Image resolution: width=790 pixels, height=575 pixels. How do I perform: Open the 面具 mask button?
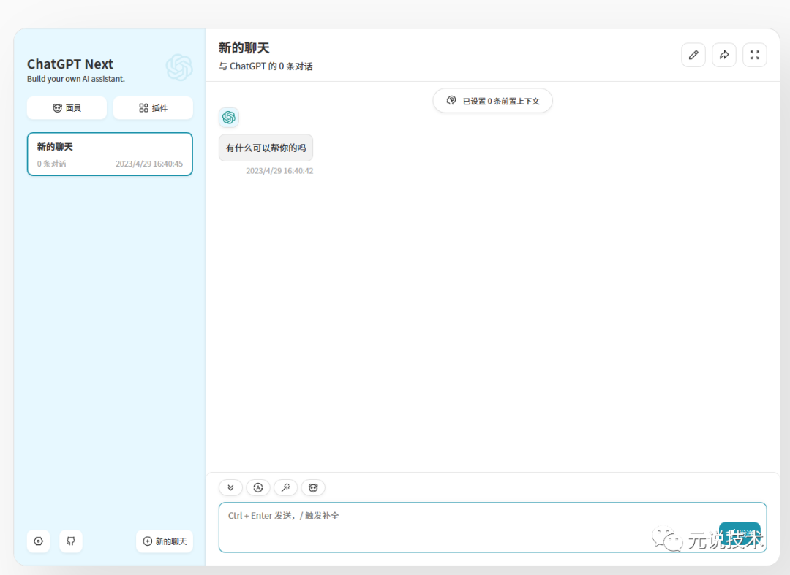pos(67,108)
